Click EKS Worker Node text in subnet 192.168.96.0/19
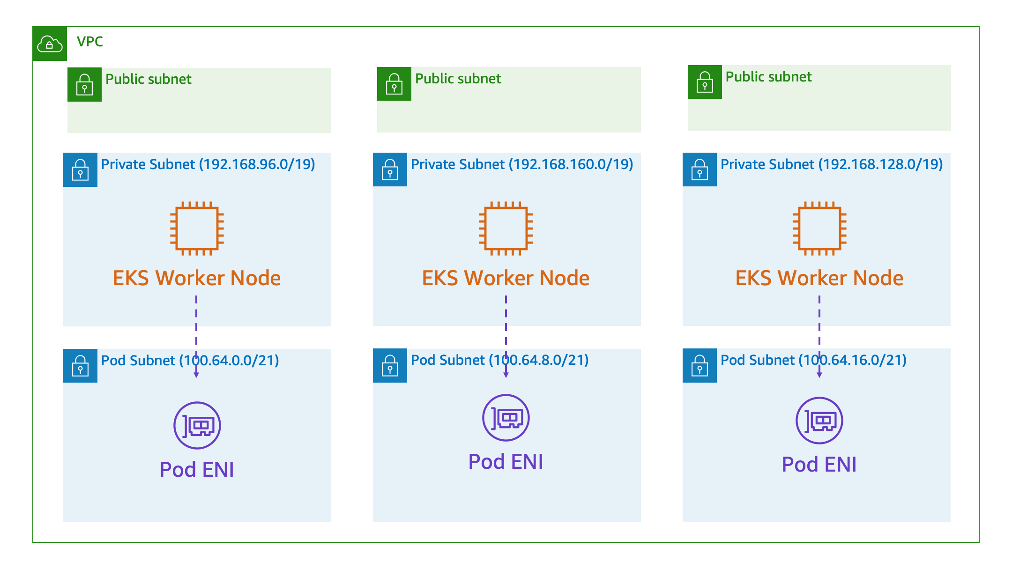Viewport: 1012px width, 569px height. 197,278
